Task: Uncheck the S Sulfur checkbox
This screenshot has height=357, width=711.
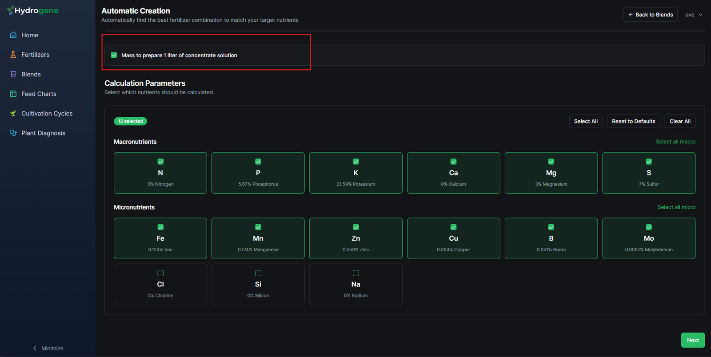Action: click(649, 162)
